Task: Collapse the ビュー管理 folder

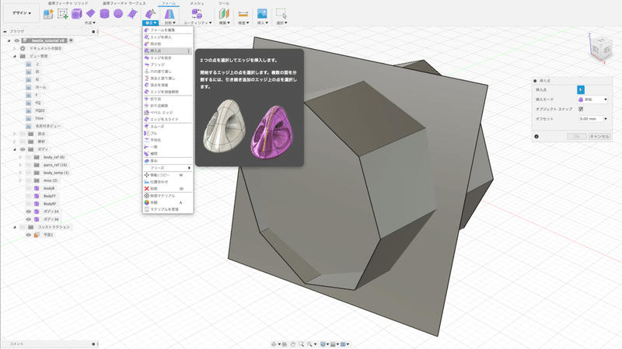Action: pos(15,56)
